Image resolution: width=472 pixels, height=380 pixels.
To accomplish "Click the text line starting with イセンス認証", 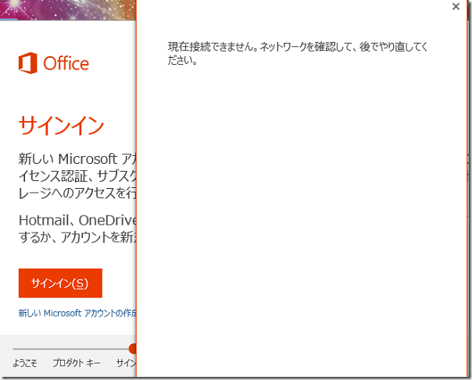I will 77,176.
